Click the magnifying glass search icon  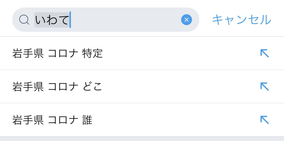[x=24, y=19]
